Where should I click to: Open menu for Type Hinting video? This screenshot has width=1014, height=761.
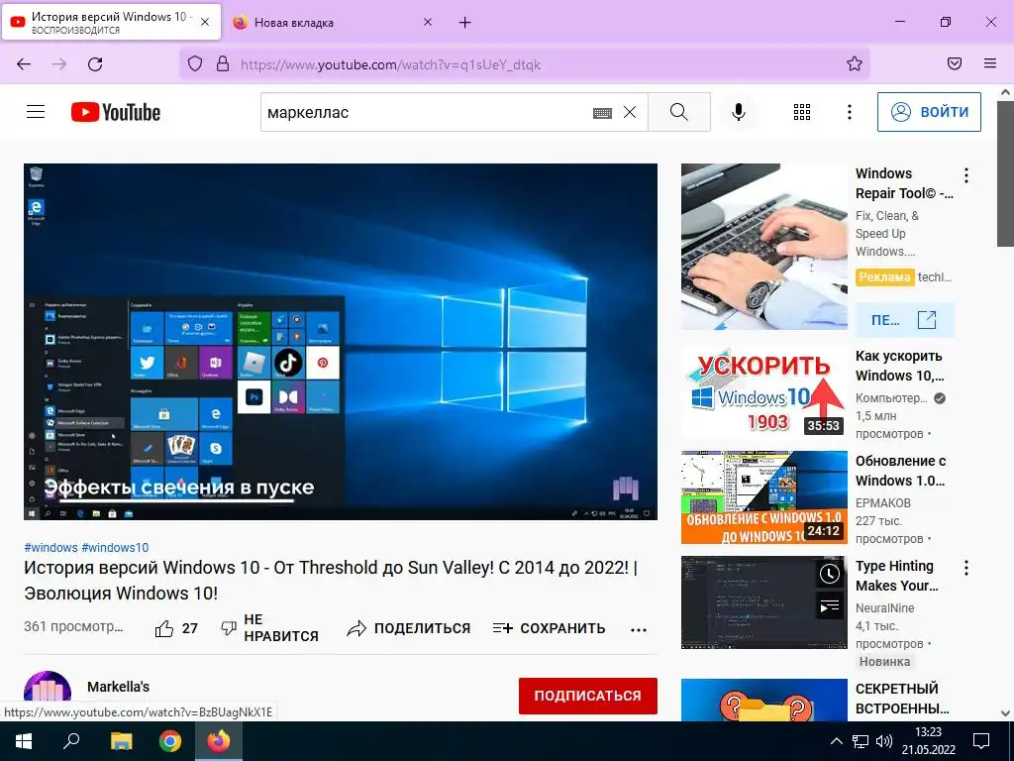click(x=966, y=568)
